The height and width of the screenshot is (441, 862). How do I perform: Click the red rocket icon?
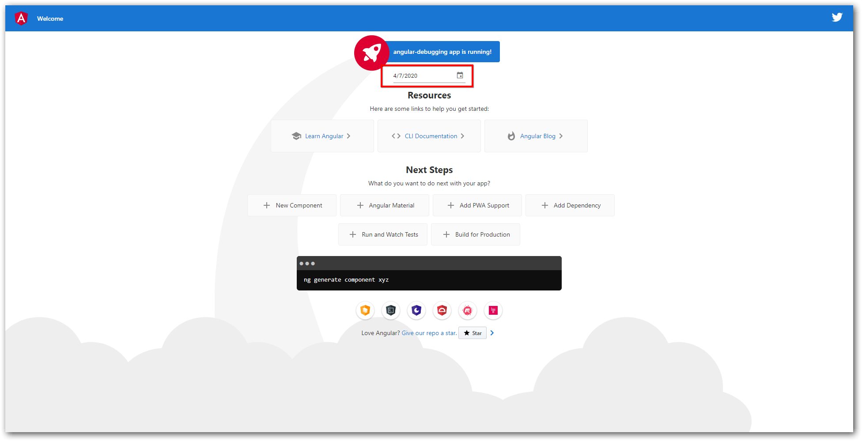tap(372, 53)
